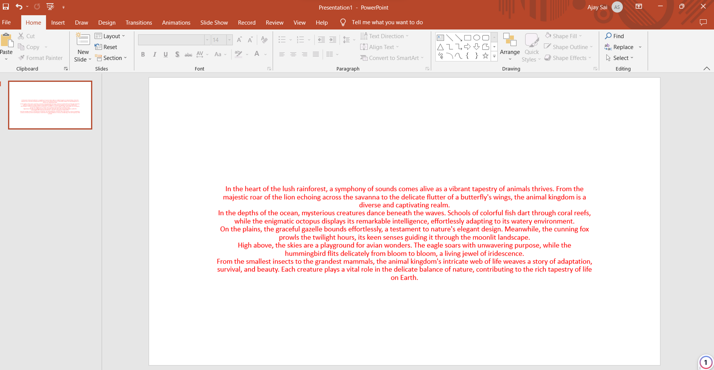
Task: Expand the Layout dropdown
Action: tap(110, 36)
